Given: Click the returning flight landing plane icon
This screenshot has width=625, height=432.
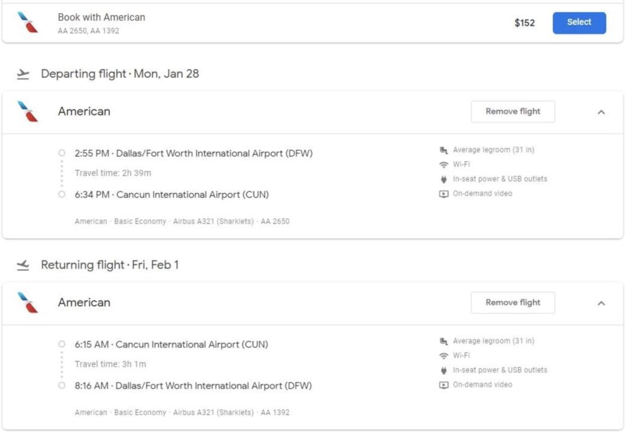Looking at the screenshot, I should (23, 265).
